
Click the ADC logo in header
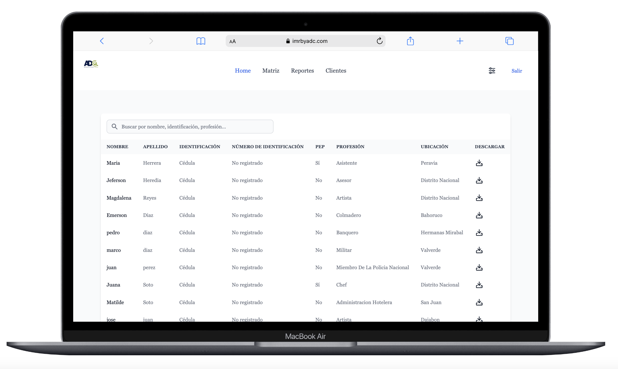click(x=91, y=64)
